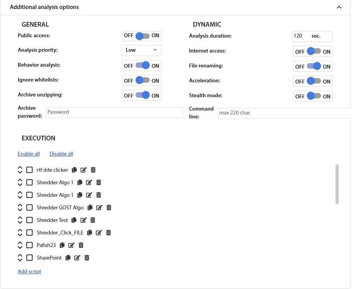Reorder the first Shredder Algo 1 script
The width and height of the screenshot is (352, 289).
coord(20,182)
